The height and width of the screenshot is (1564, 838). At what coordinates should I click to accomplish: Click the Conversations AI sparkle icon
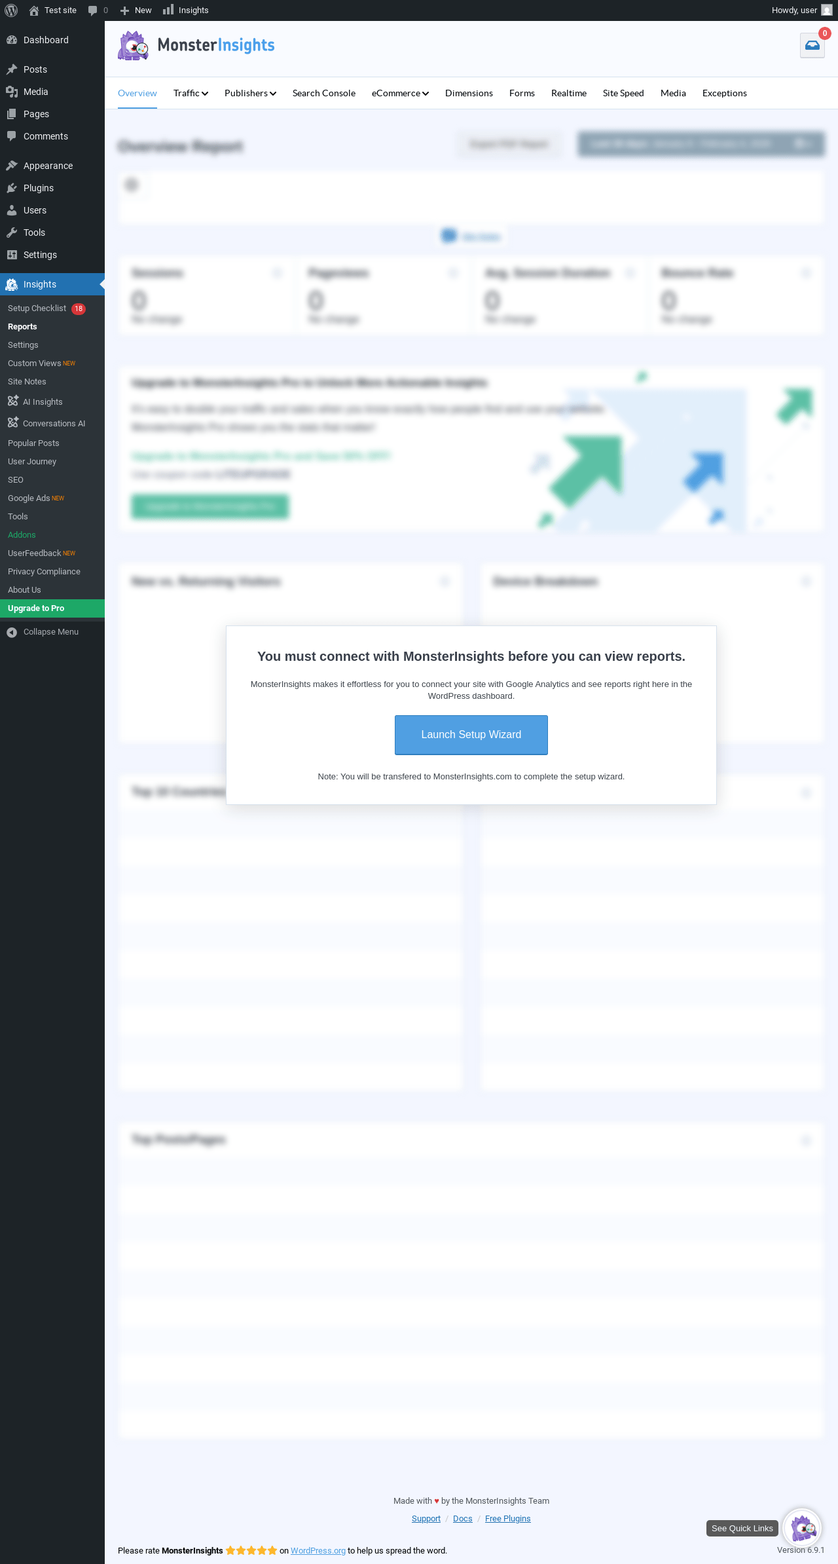coord(13,422)
